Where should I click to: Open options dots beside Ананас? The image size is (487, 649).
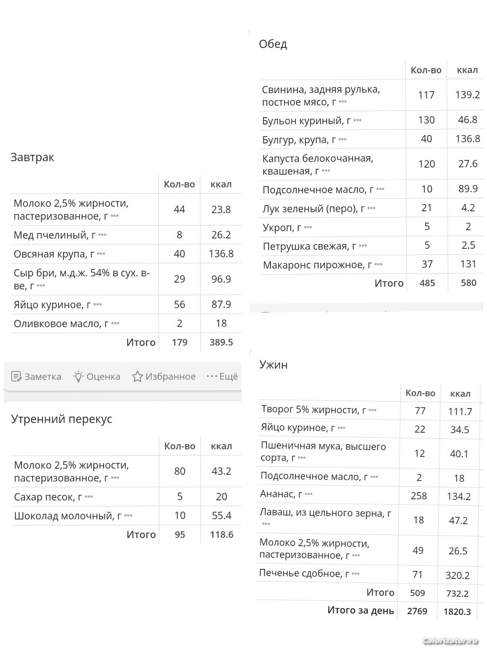(x=309, y=494)
